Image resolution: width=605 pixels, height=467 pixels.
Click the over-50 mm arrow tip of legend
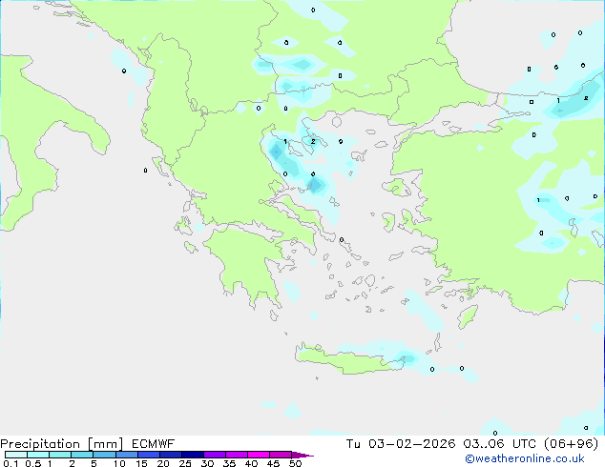click(x=302, y=455)
